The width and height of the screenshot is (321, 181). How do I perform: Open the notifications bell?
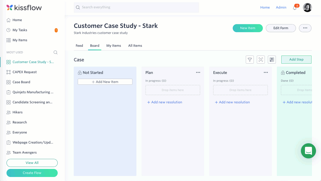click(x=295, y=8)
